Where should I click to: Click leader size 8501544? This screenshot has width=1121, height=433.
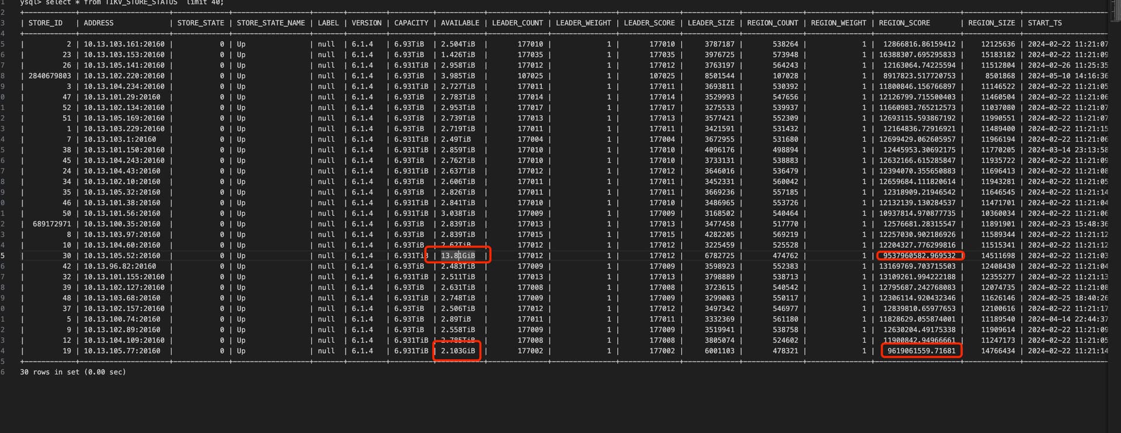pyautogui.click(x=719, y=76)
